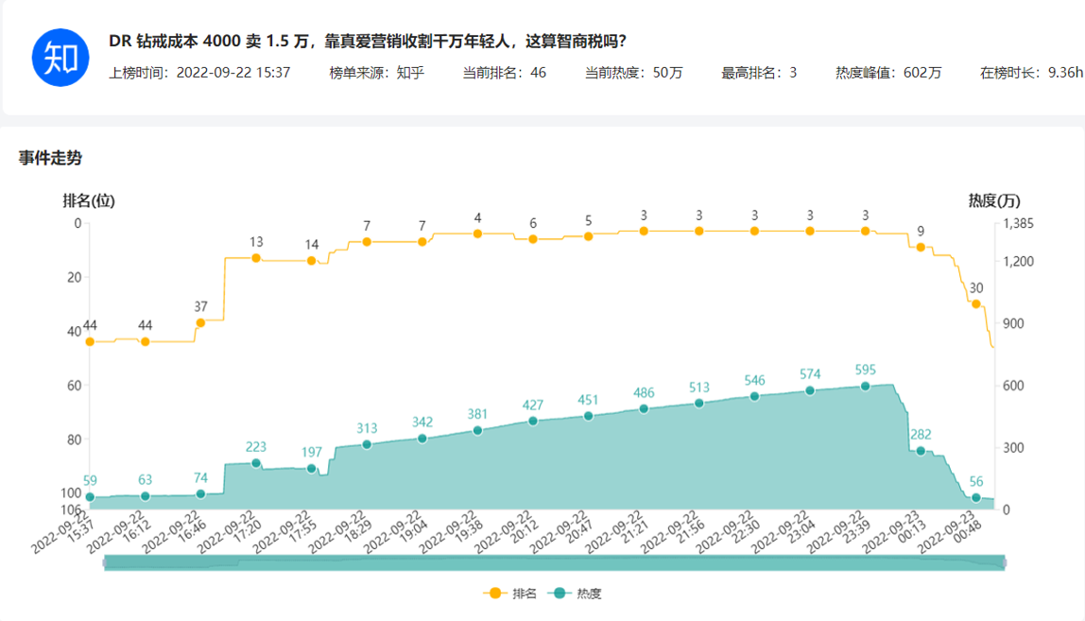Click the rank point labeled 9
This screenshot has height=621, width=1085.
(x=921, y=247)
